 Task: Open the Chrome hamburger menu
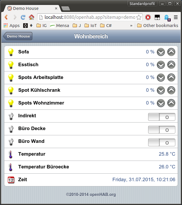point(176,17)
